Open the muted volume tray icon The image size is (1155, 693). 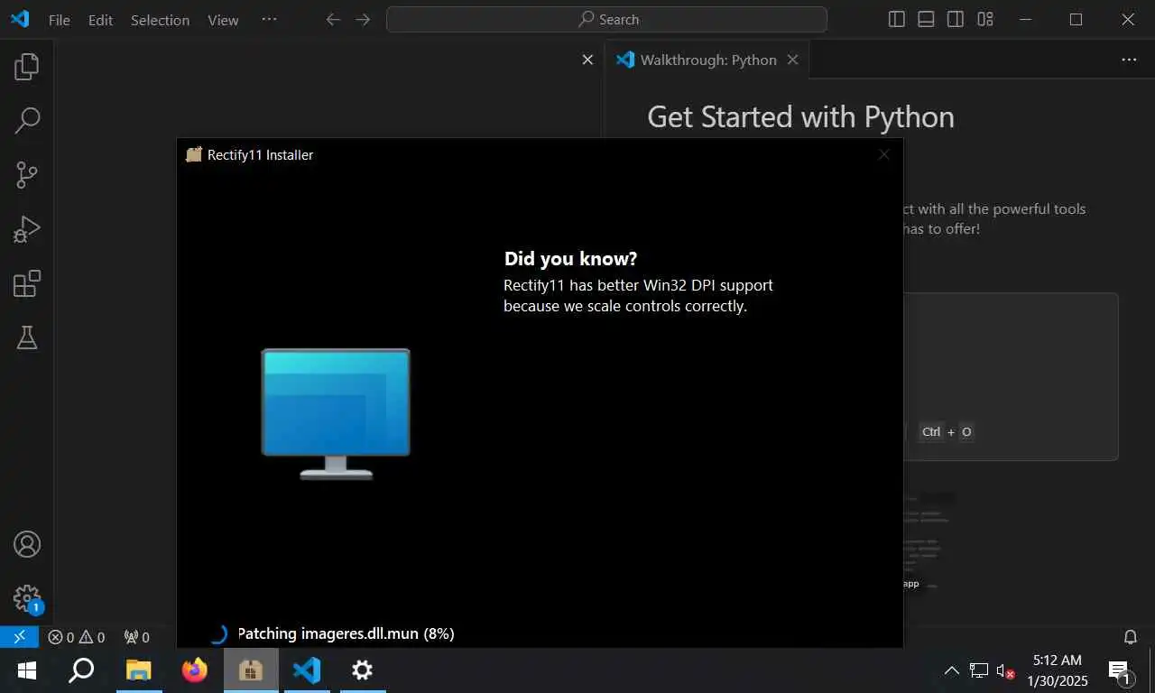(x=1005, y=670)
